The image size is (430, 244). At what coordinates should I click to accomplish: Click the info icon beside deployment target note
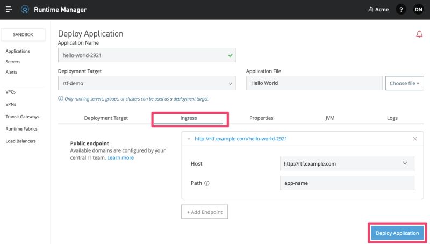point(61,98)
